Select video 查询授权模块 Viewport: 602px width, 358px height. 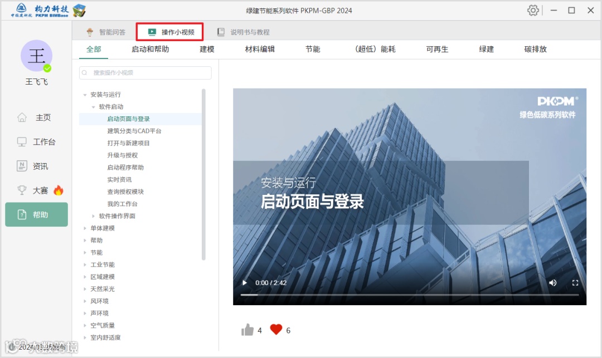[125, 192]
